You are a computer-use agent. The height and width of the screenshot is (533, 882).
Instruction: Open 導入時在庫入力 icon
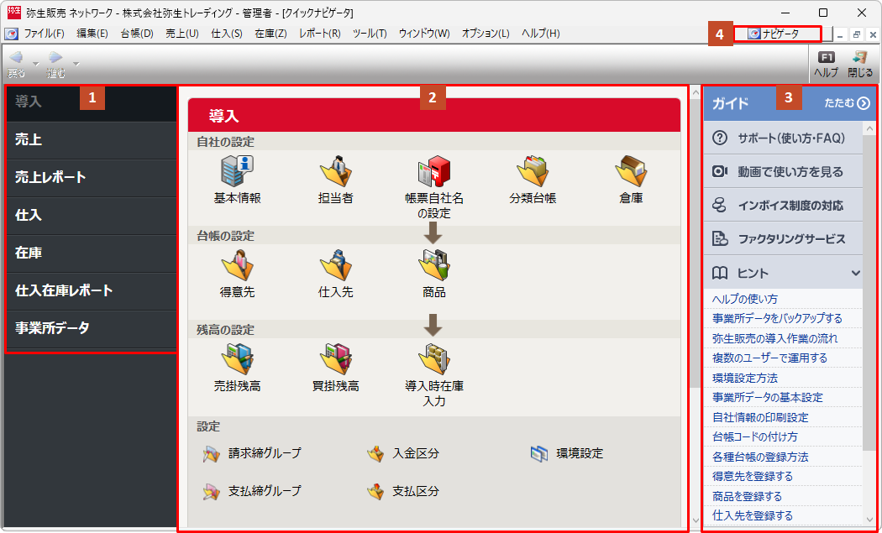(433, 359)
